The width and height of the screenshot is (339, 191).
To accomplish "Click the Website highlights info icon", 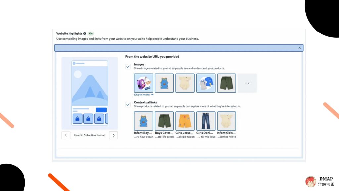I will [x=85, y=34].
